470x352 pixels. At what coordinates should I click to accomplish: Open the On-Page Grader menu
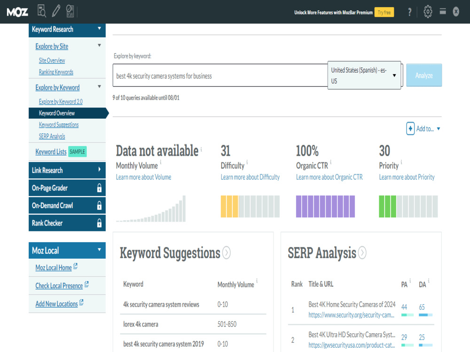coord(67,188)
